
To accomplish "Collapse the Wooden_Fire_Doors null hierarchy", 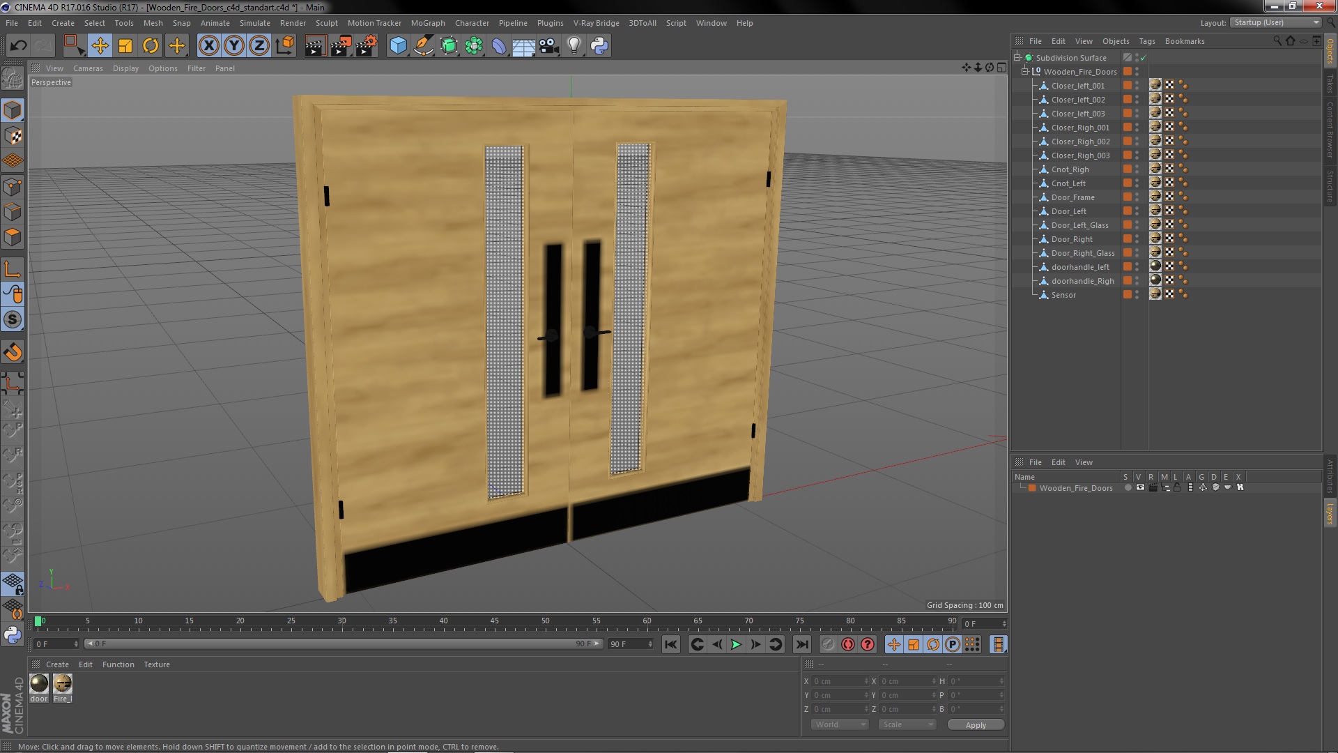I will coord(1025,72).
